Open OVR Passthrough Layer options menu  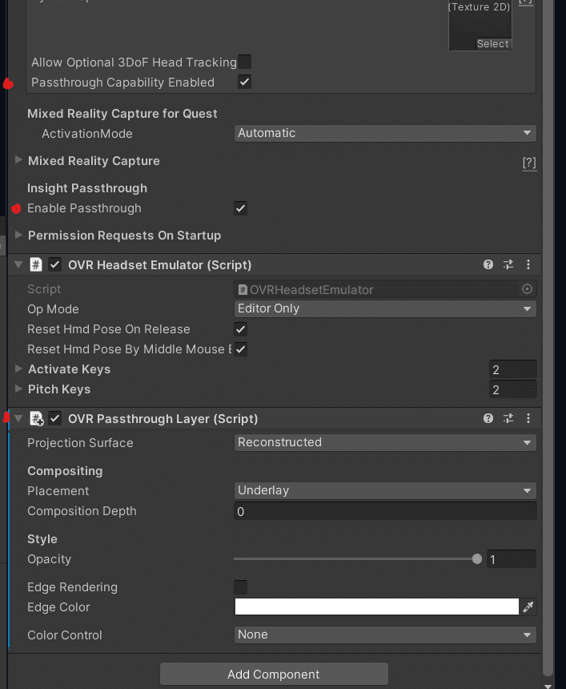528,418
